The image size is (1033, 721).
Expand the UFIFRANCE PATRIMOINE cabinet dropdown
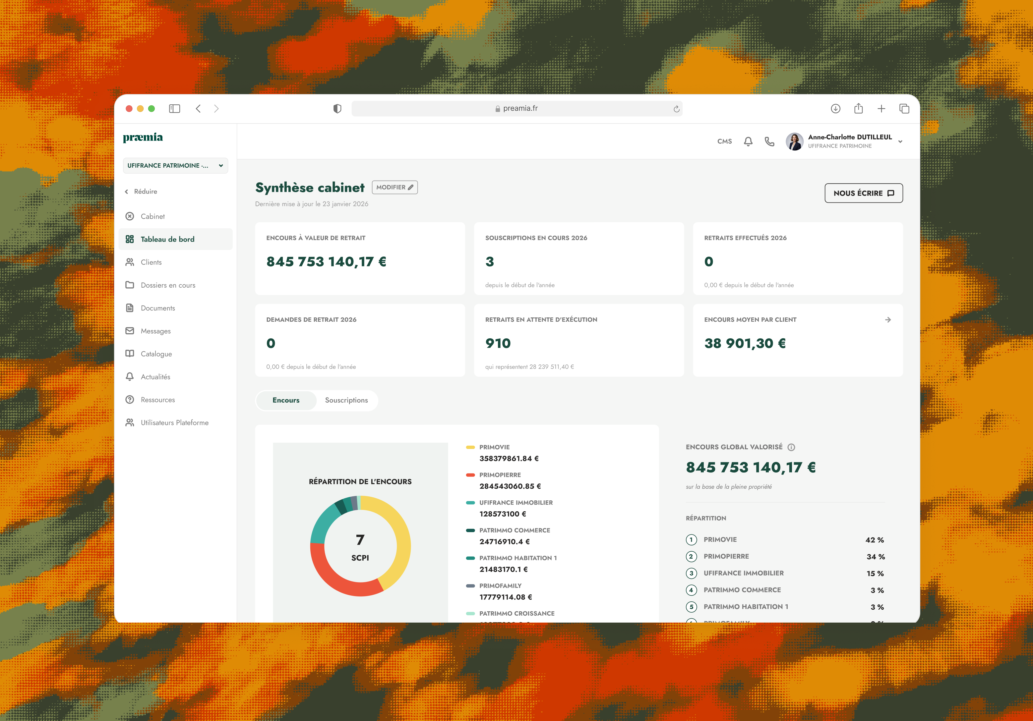coord(175,166)
